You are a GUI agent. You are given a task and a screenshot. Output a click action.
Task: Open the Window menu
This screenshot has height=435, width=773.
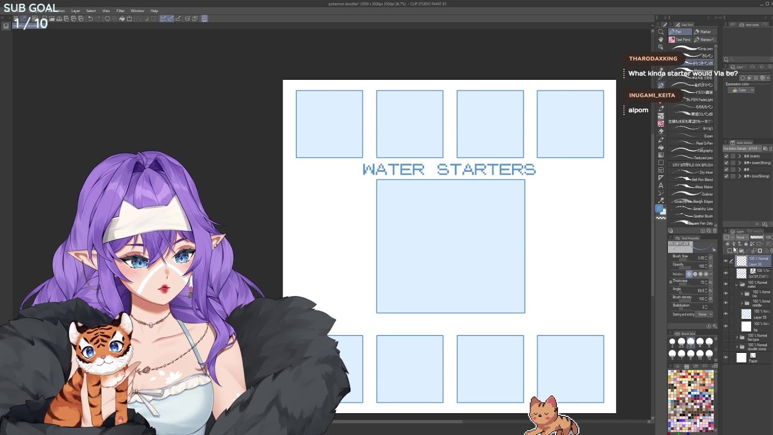tap(137, 11)
